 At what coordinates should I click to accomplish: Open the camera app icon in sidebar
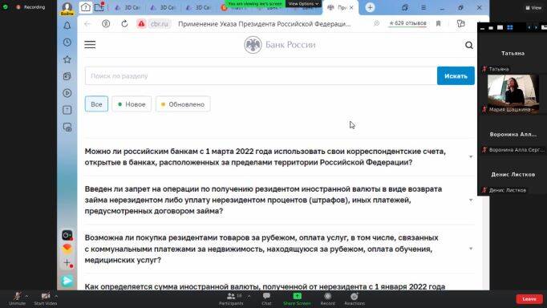click(67, 235)
